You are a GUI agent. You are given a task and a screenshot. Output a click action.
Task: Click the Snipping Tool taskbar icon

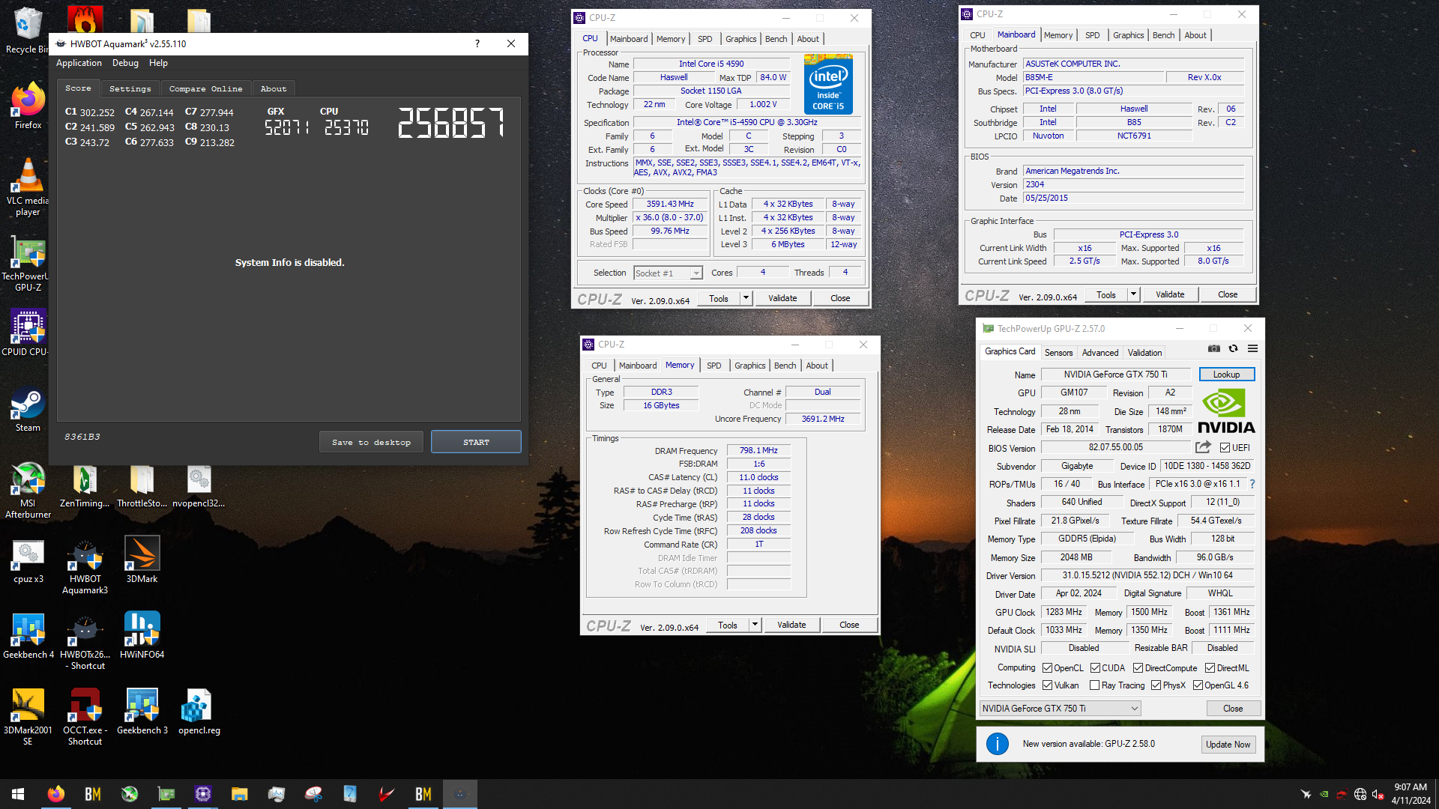click(313, 794)
